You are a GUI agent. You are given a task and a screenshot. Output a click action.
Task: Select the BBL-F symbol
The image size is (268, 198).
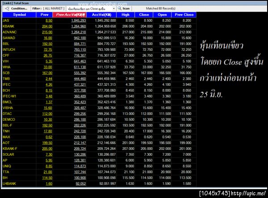point(7,125)
